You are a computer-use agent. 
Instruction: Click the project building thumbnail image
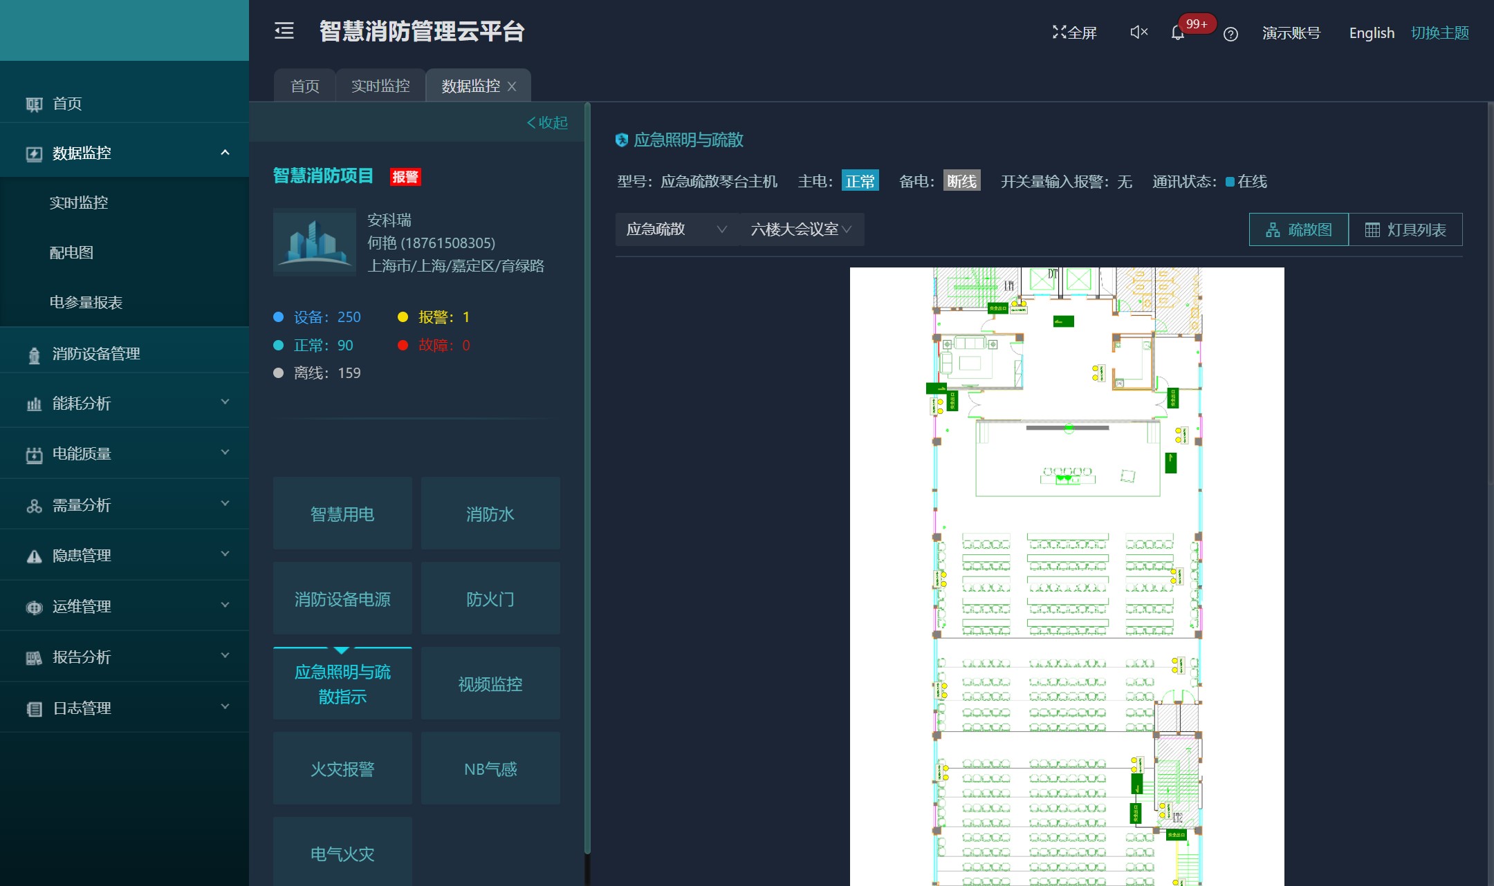coord(314,243)
